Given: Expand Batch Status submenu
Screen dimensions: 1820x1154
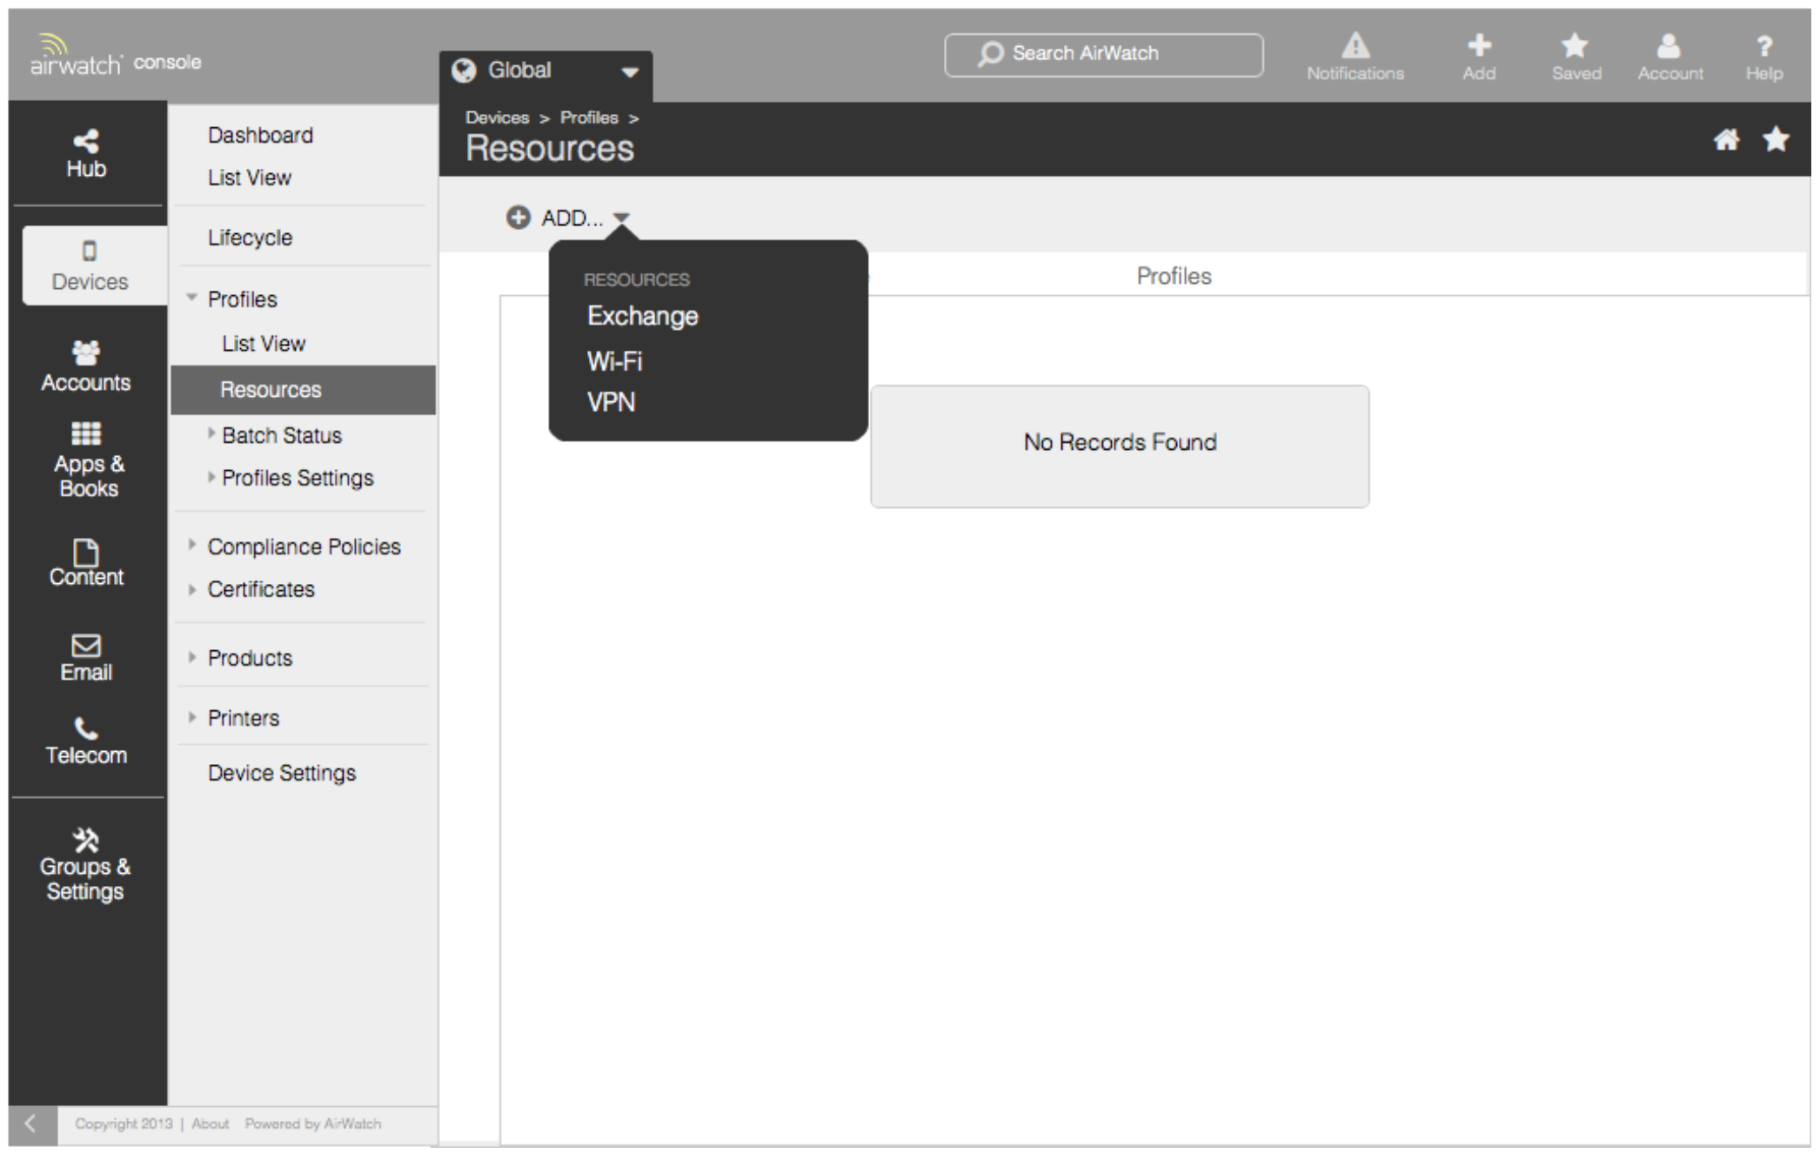Looking at the screenshot, I should pos(211,433).
